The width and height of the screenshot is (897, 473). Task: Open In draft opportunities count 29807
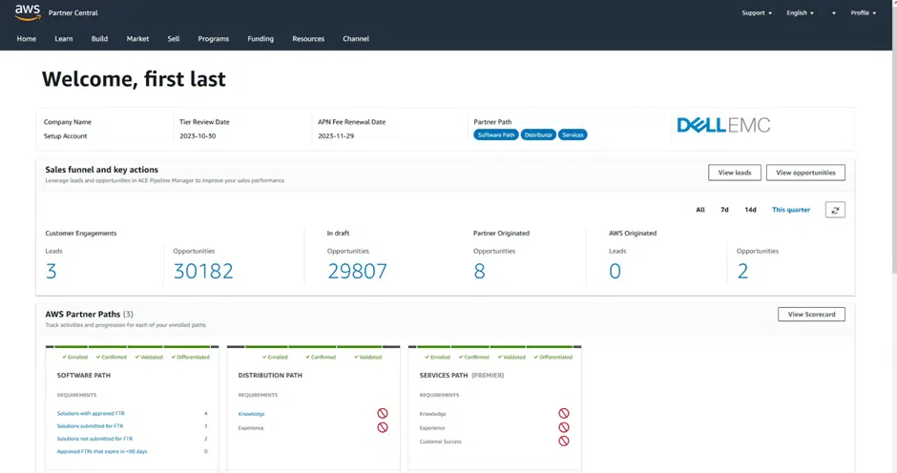click(x=357, y=271)
